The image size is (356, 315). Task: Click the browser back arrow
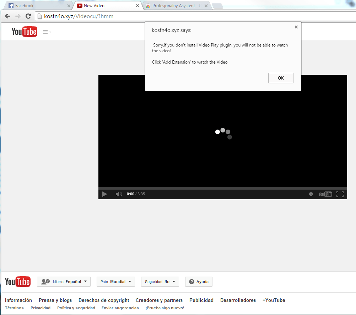[x=7, y=16]
